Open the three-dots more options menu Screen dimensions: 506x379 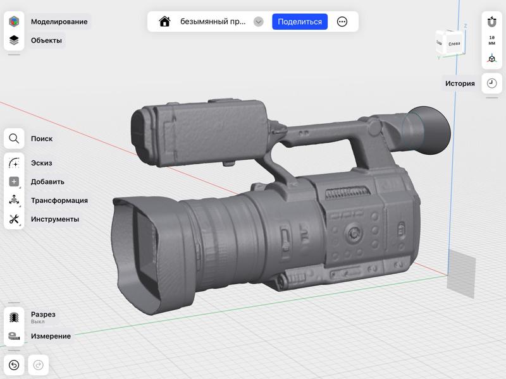342,21
